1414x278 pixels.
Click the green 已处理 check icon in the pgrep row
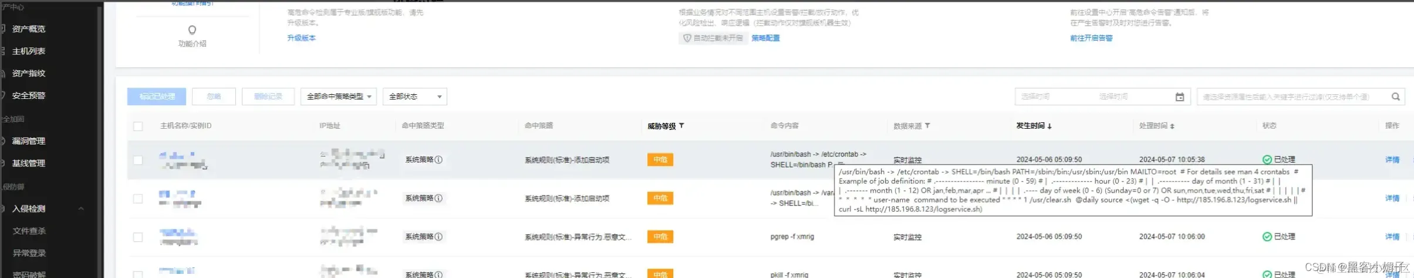pos(1267,237)
